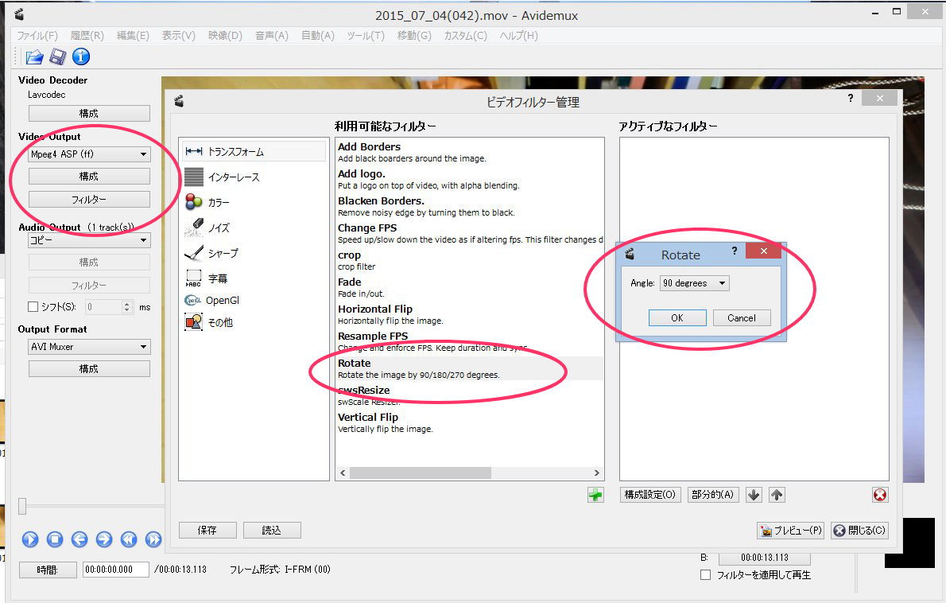
Task: Open the AVI Muxer output format dropdown
Action: coord(89,347)
